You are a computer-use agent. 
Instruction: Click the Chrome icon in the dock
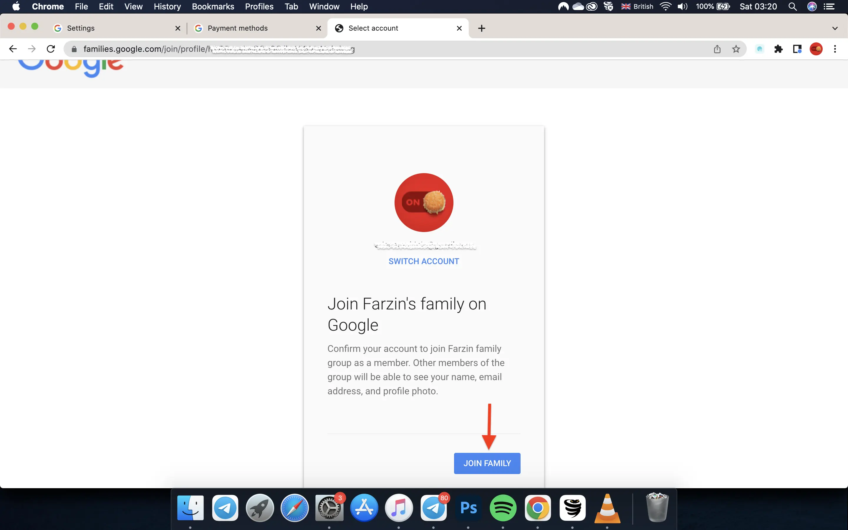[538, 508]
